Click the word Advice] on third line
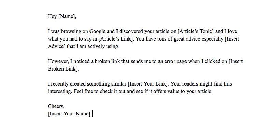Screen dimensions: 276x139 pos(56,46)
